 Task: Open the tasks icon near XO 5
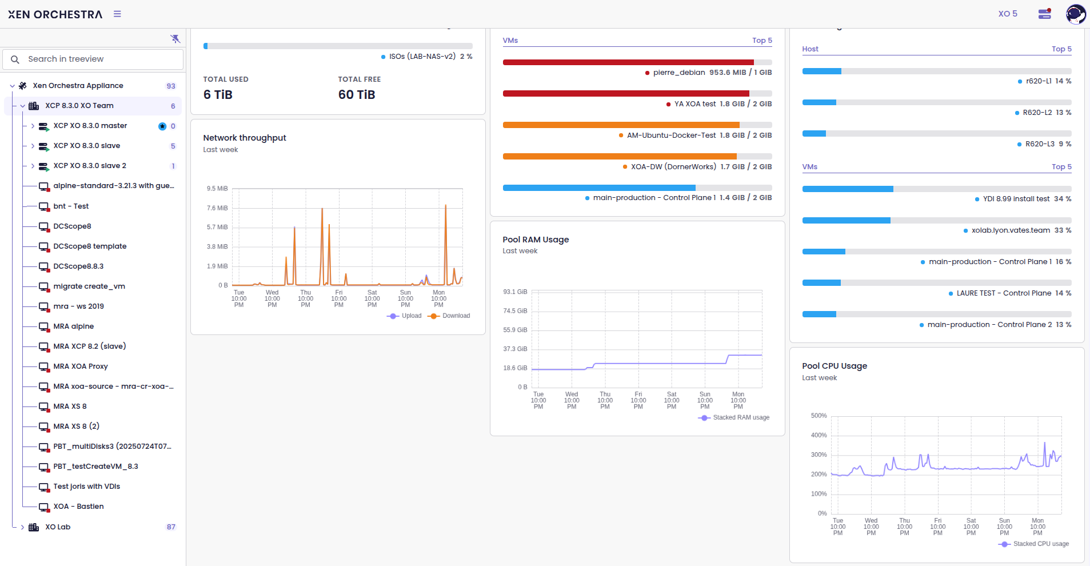pos(1045,14)
